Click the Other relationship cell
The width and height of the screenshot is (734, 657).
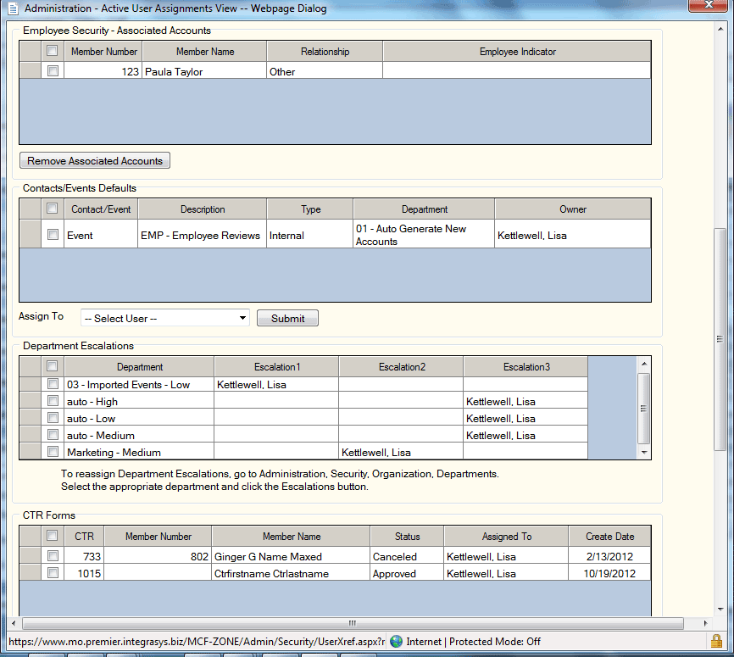325,72
